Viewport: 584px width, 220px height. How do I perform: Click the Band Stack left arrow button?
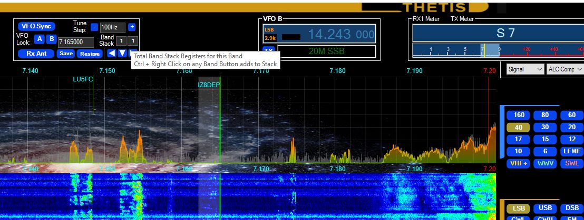point(112,53)
